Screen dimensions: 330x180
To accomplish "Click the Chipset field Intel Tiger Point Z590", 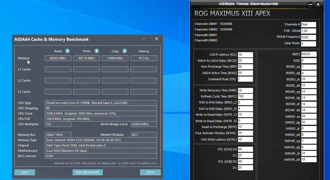I will [x=101, y=145].
